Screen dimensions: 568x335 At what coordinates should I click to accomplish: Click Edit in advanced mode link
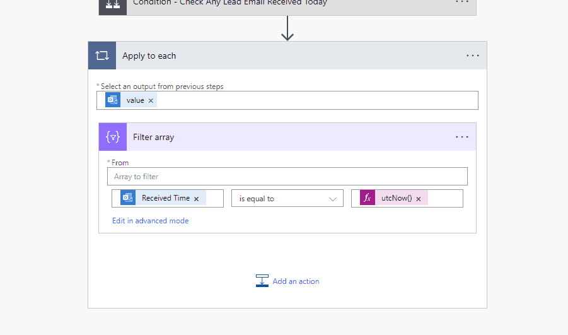coord(151,221)
